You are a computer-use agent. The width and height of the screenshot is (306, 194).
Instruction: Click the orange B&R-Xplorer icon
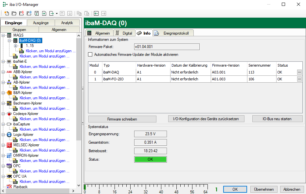point(9,93)
